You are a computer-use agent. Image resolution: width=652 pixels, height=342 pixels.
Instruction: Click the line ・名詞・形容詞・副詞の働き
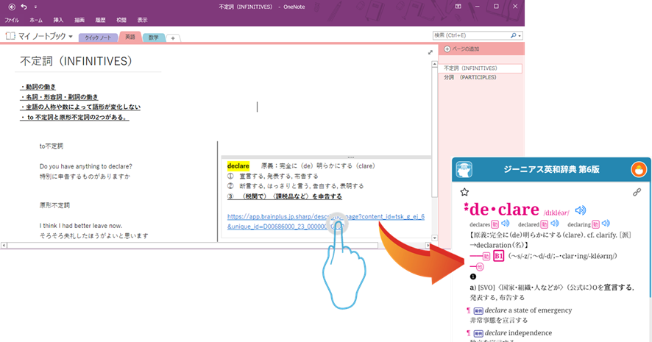[x=59, y=97]
